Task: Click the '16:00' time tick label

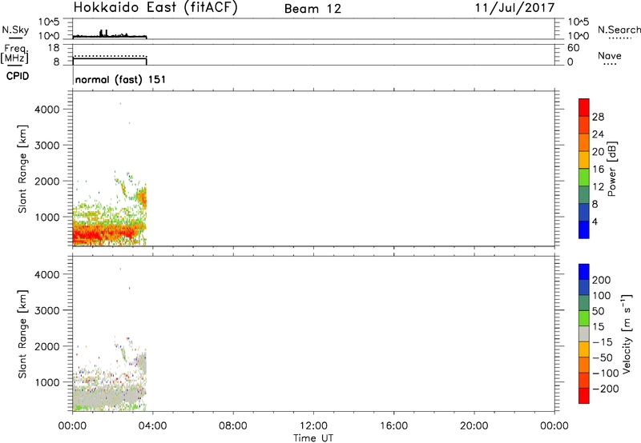Action: (393, 426)
